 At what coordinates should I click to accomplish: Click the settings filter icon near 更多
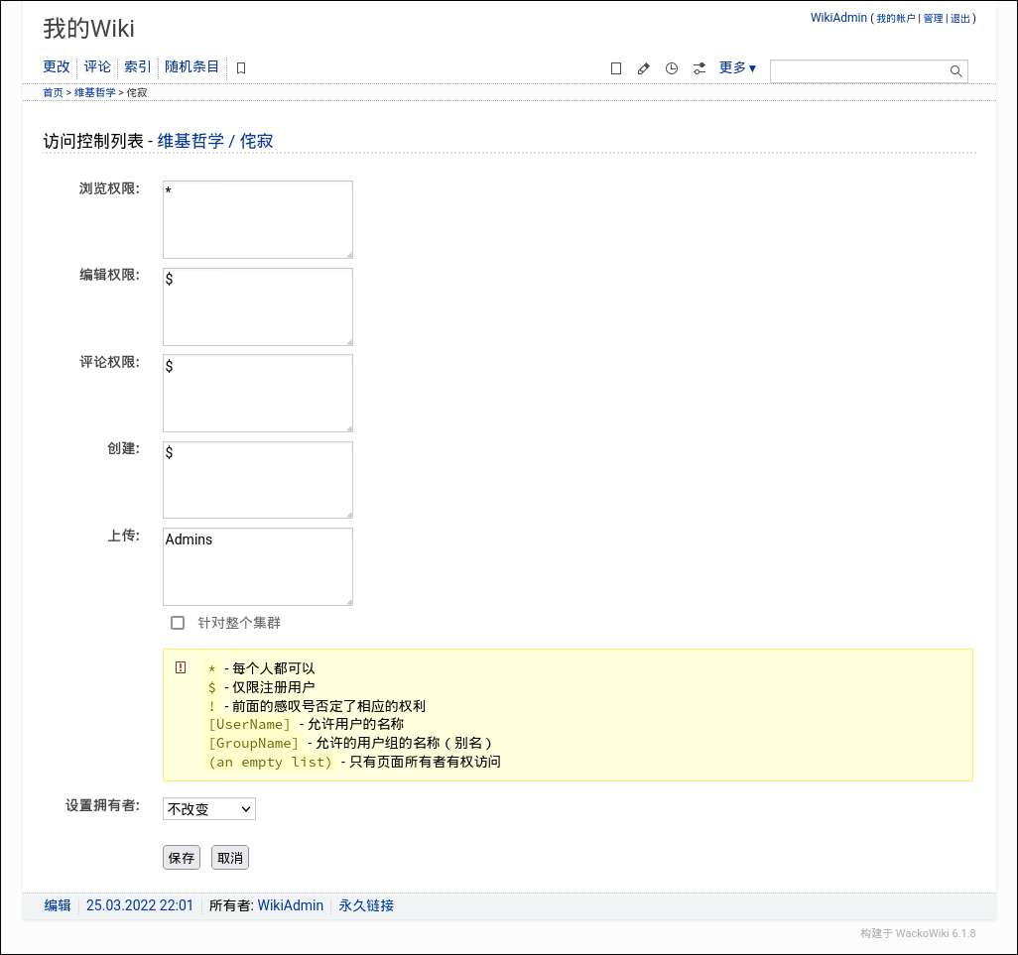click(x=699, y=67)
